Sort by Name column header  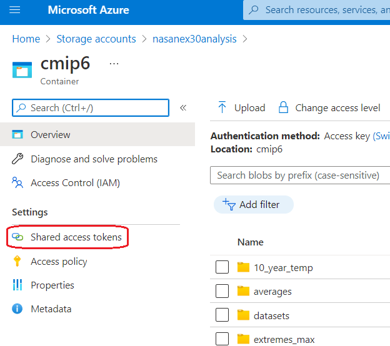(x=250, y=242)
